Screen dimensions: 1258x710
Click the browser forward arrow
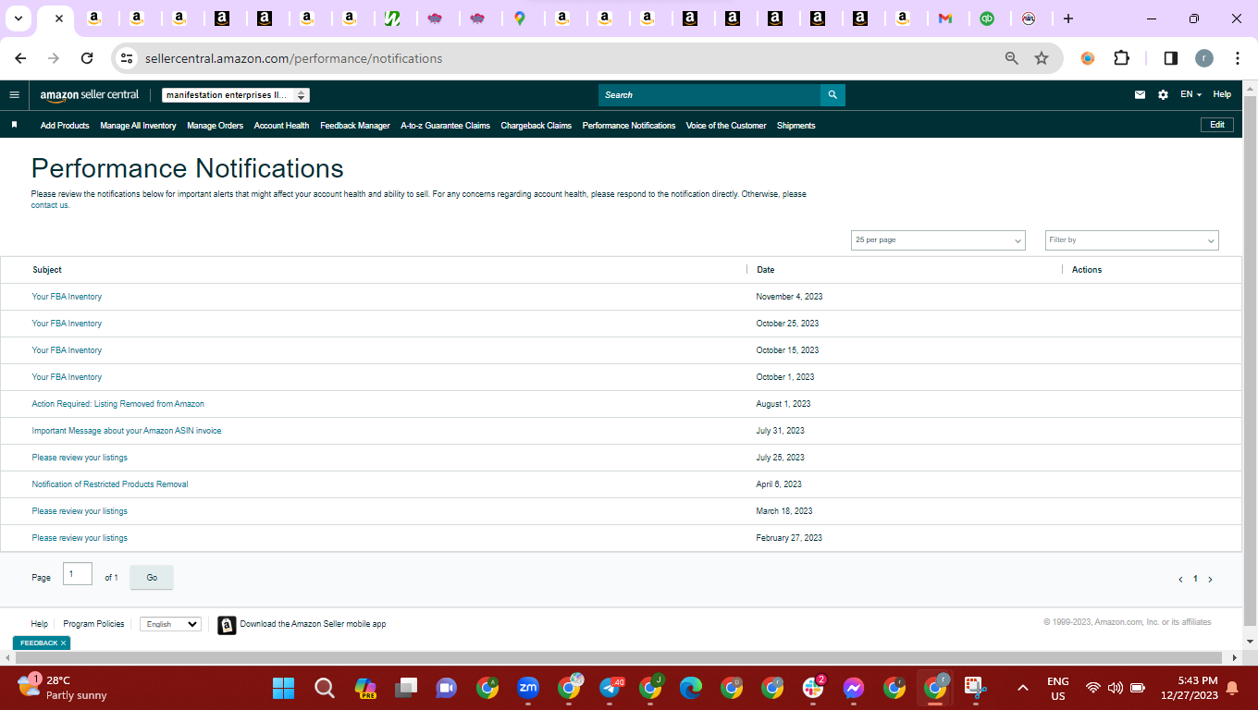[x=54, y=58]
